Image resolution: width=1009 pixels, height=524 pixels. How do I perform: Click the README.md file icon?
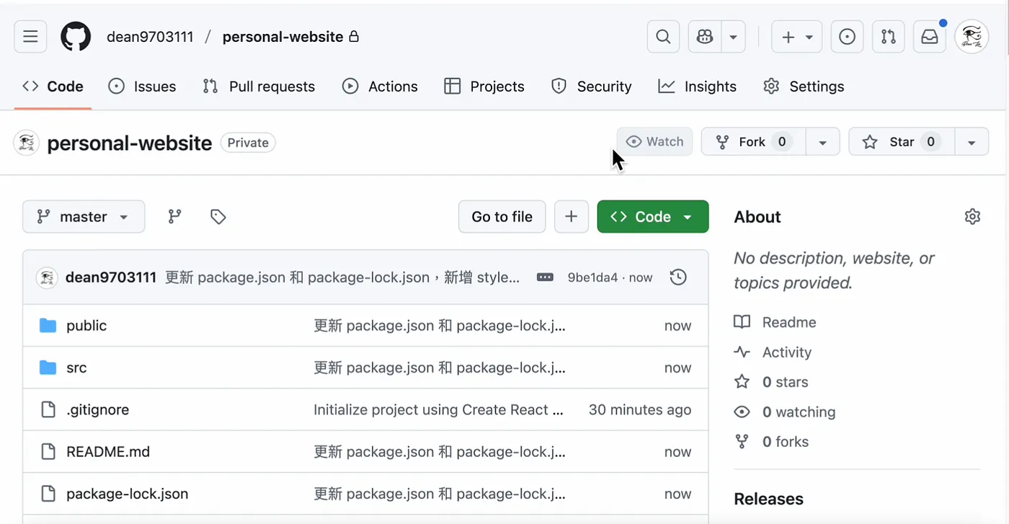pos(48,452)
